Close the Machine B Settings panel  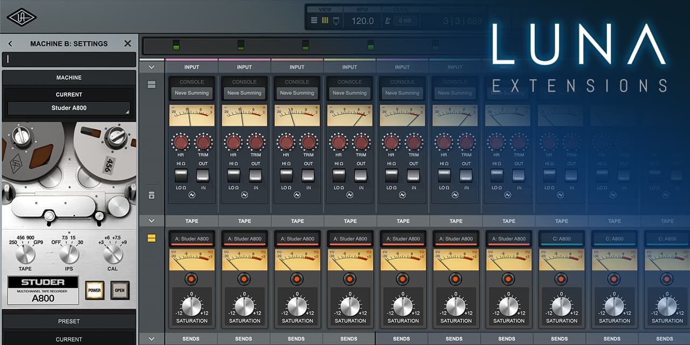[128, 44]
